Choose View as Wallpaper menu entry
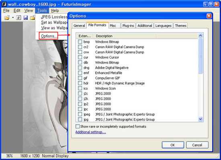 coord(54,28)
